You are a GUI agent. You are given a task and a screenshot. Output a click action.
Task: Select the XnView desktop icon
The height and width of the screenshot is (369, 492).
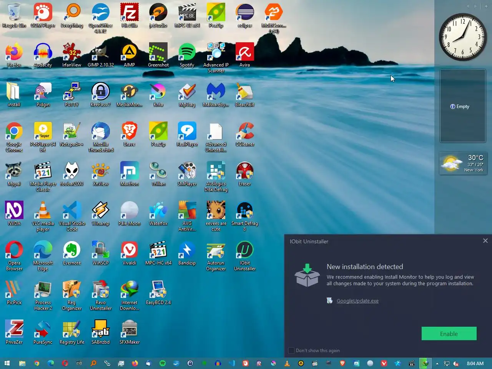click(x=101, y=174)
